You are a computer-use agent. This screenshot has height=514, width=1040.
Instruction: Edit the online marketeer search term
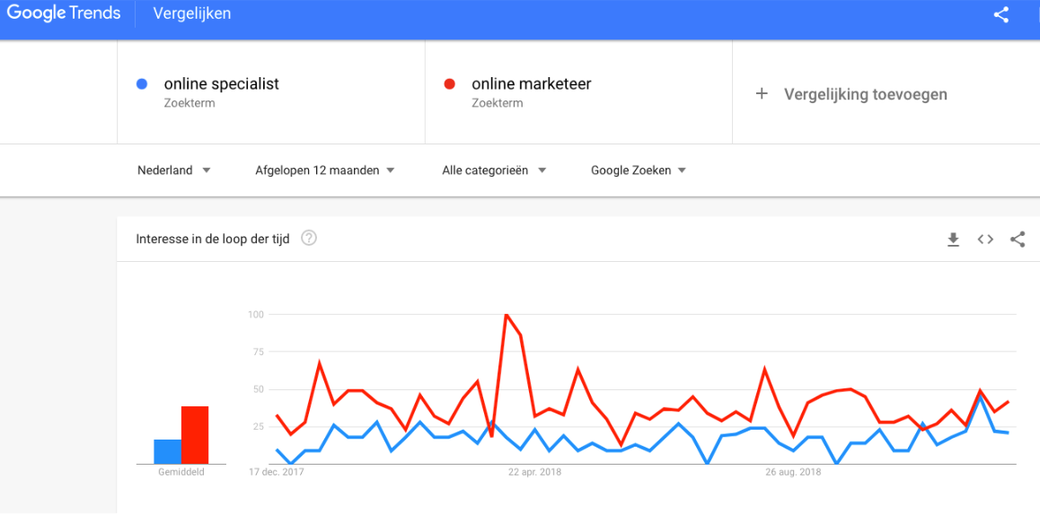pos(532,84)
